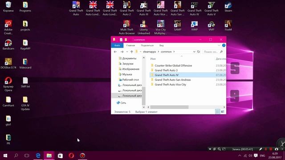Open Microsoft Store from taskbar

point(60,156)
